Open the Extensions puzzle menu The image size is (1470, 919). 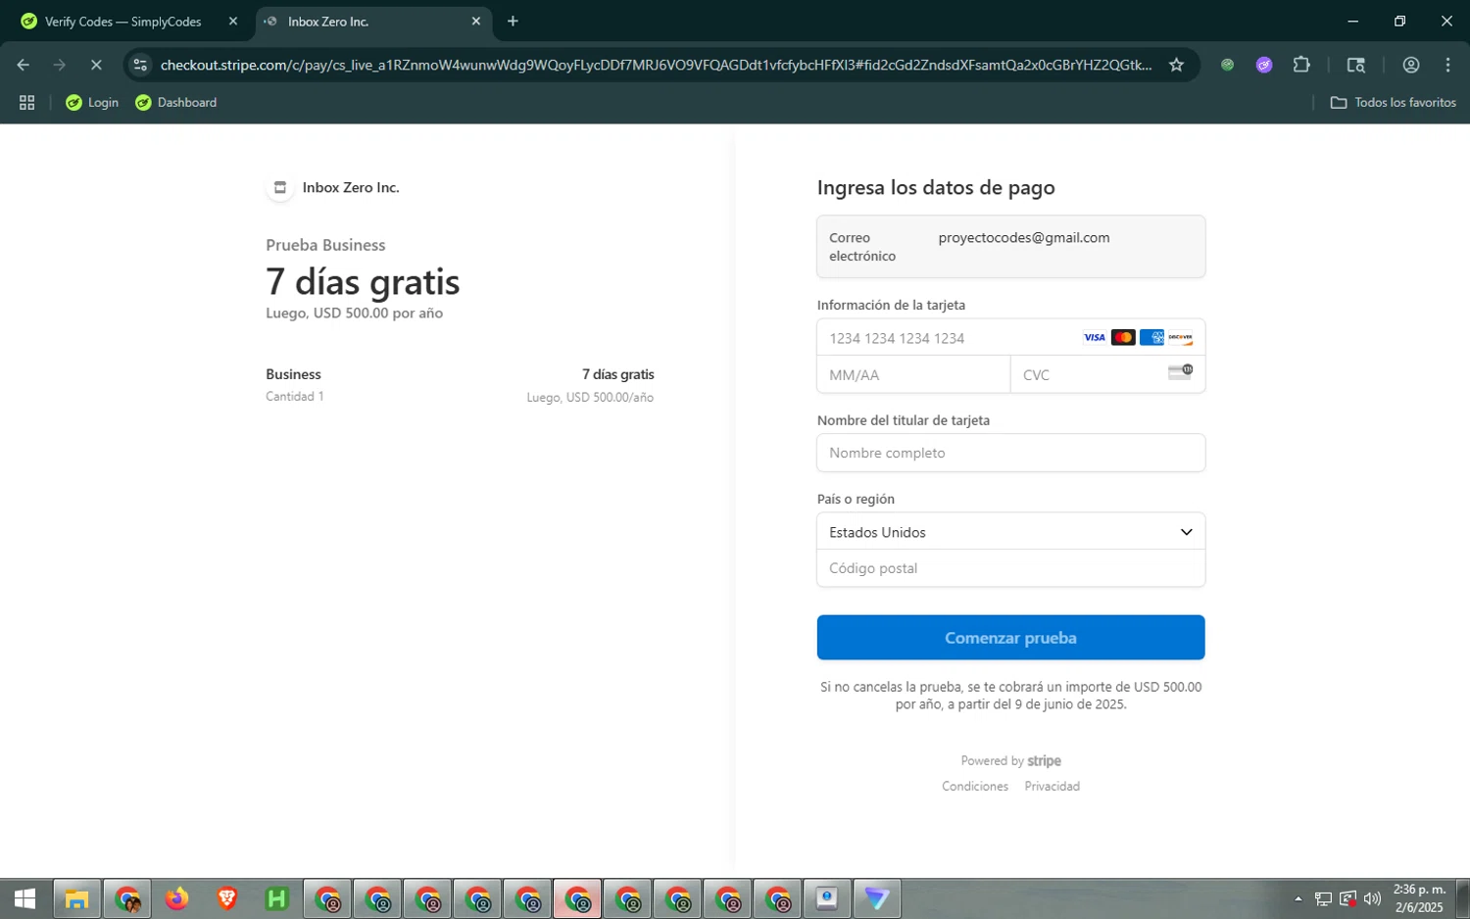pyautogui.click(x=1301, y=65)
